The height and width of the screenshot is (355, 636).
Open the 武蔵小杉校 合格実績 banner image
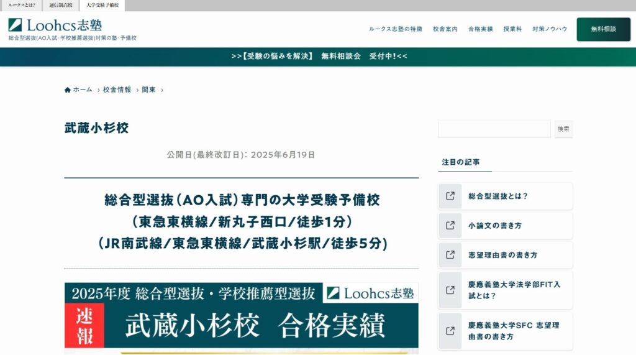click(241, 318)
